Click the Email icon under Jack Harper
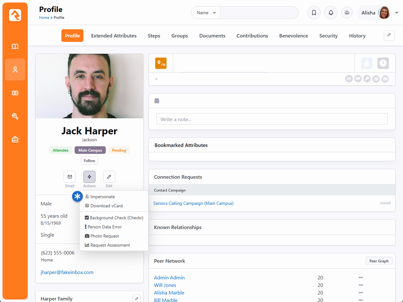The height and width of the screenshot is (302, 403). [x=70, y=177]
